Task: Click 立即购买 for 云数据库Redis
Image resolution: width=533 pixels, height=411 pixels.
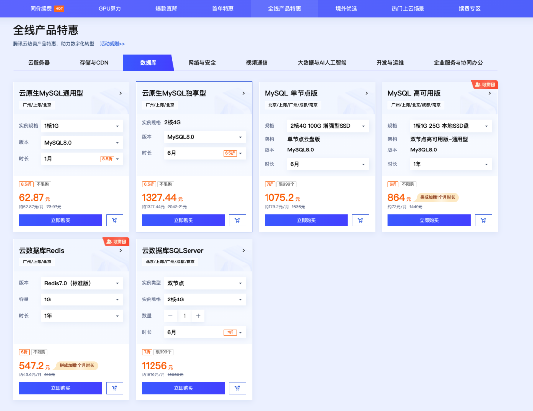Action: 61,388
